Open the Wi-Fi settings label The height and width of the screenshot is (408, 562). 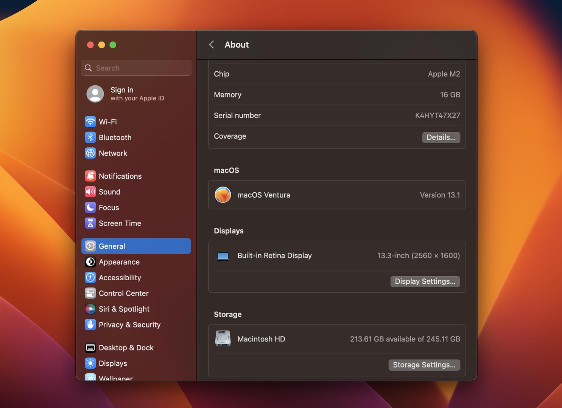[108, 122]
